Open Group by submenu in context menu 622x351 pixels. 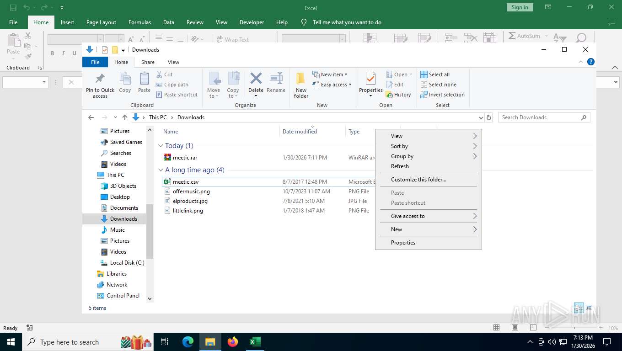[429, 156]
